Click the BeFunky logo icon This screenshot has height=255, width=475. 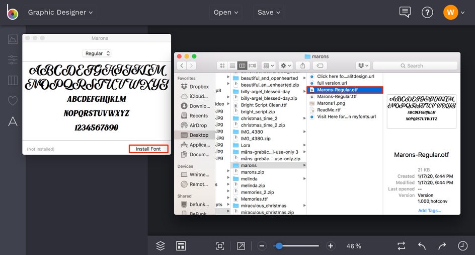coord(13,13)
